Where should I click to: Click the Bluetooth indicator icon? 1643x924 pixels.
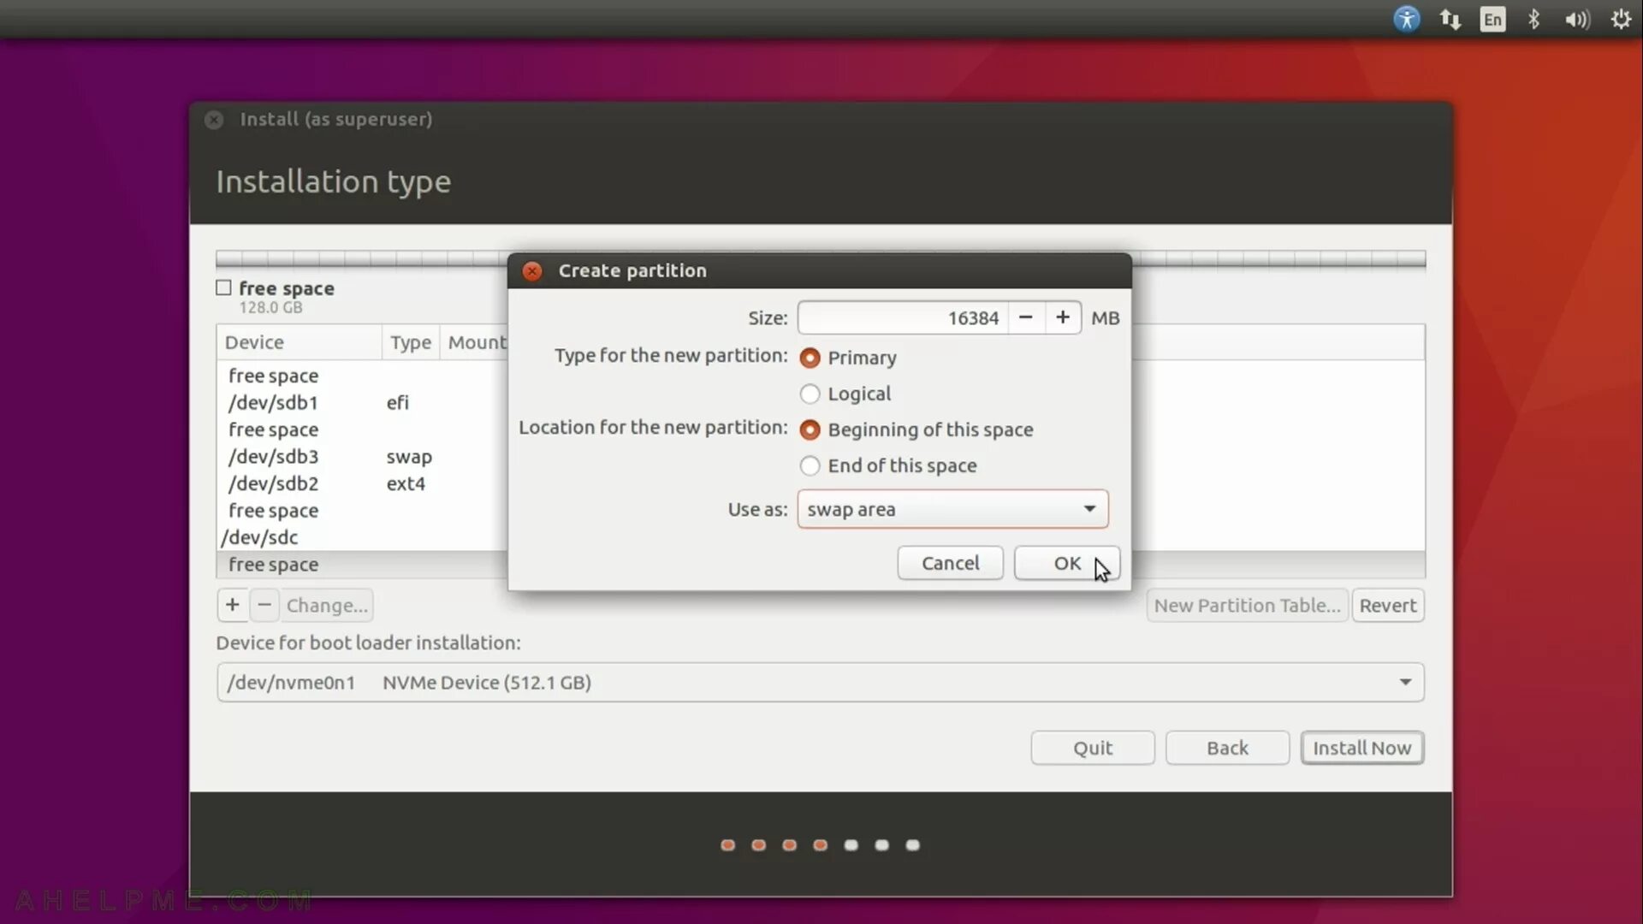click(1533, 19)
